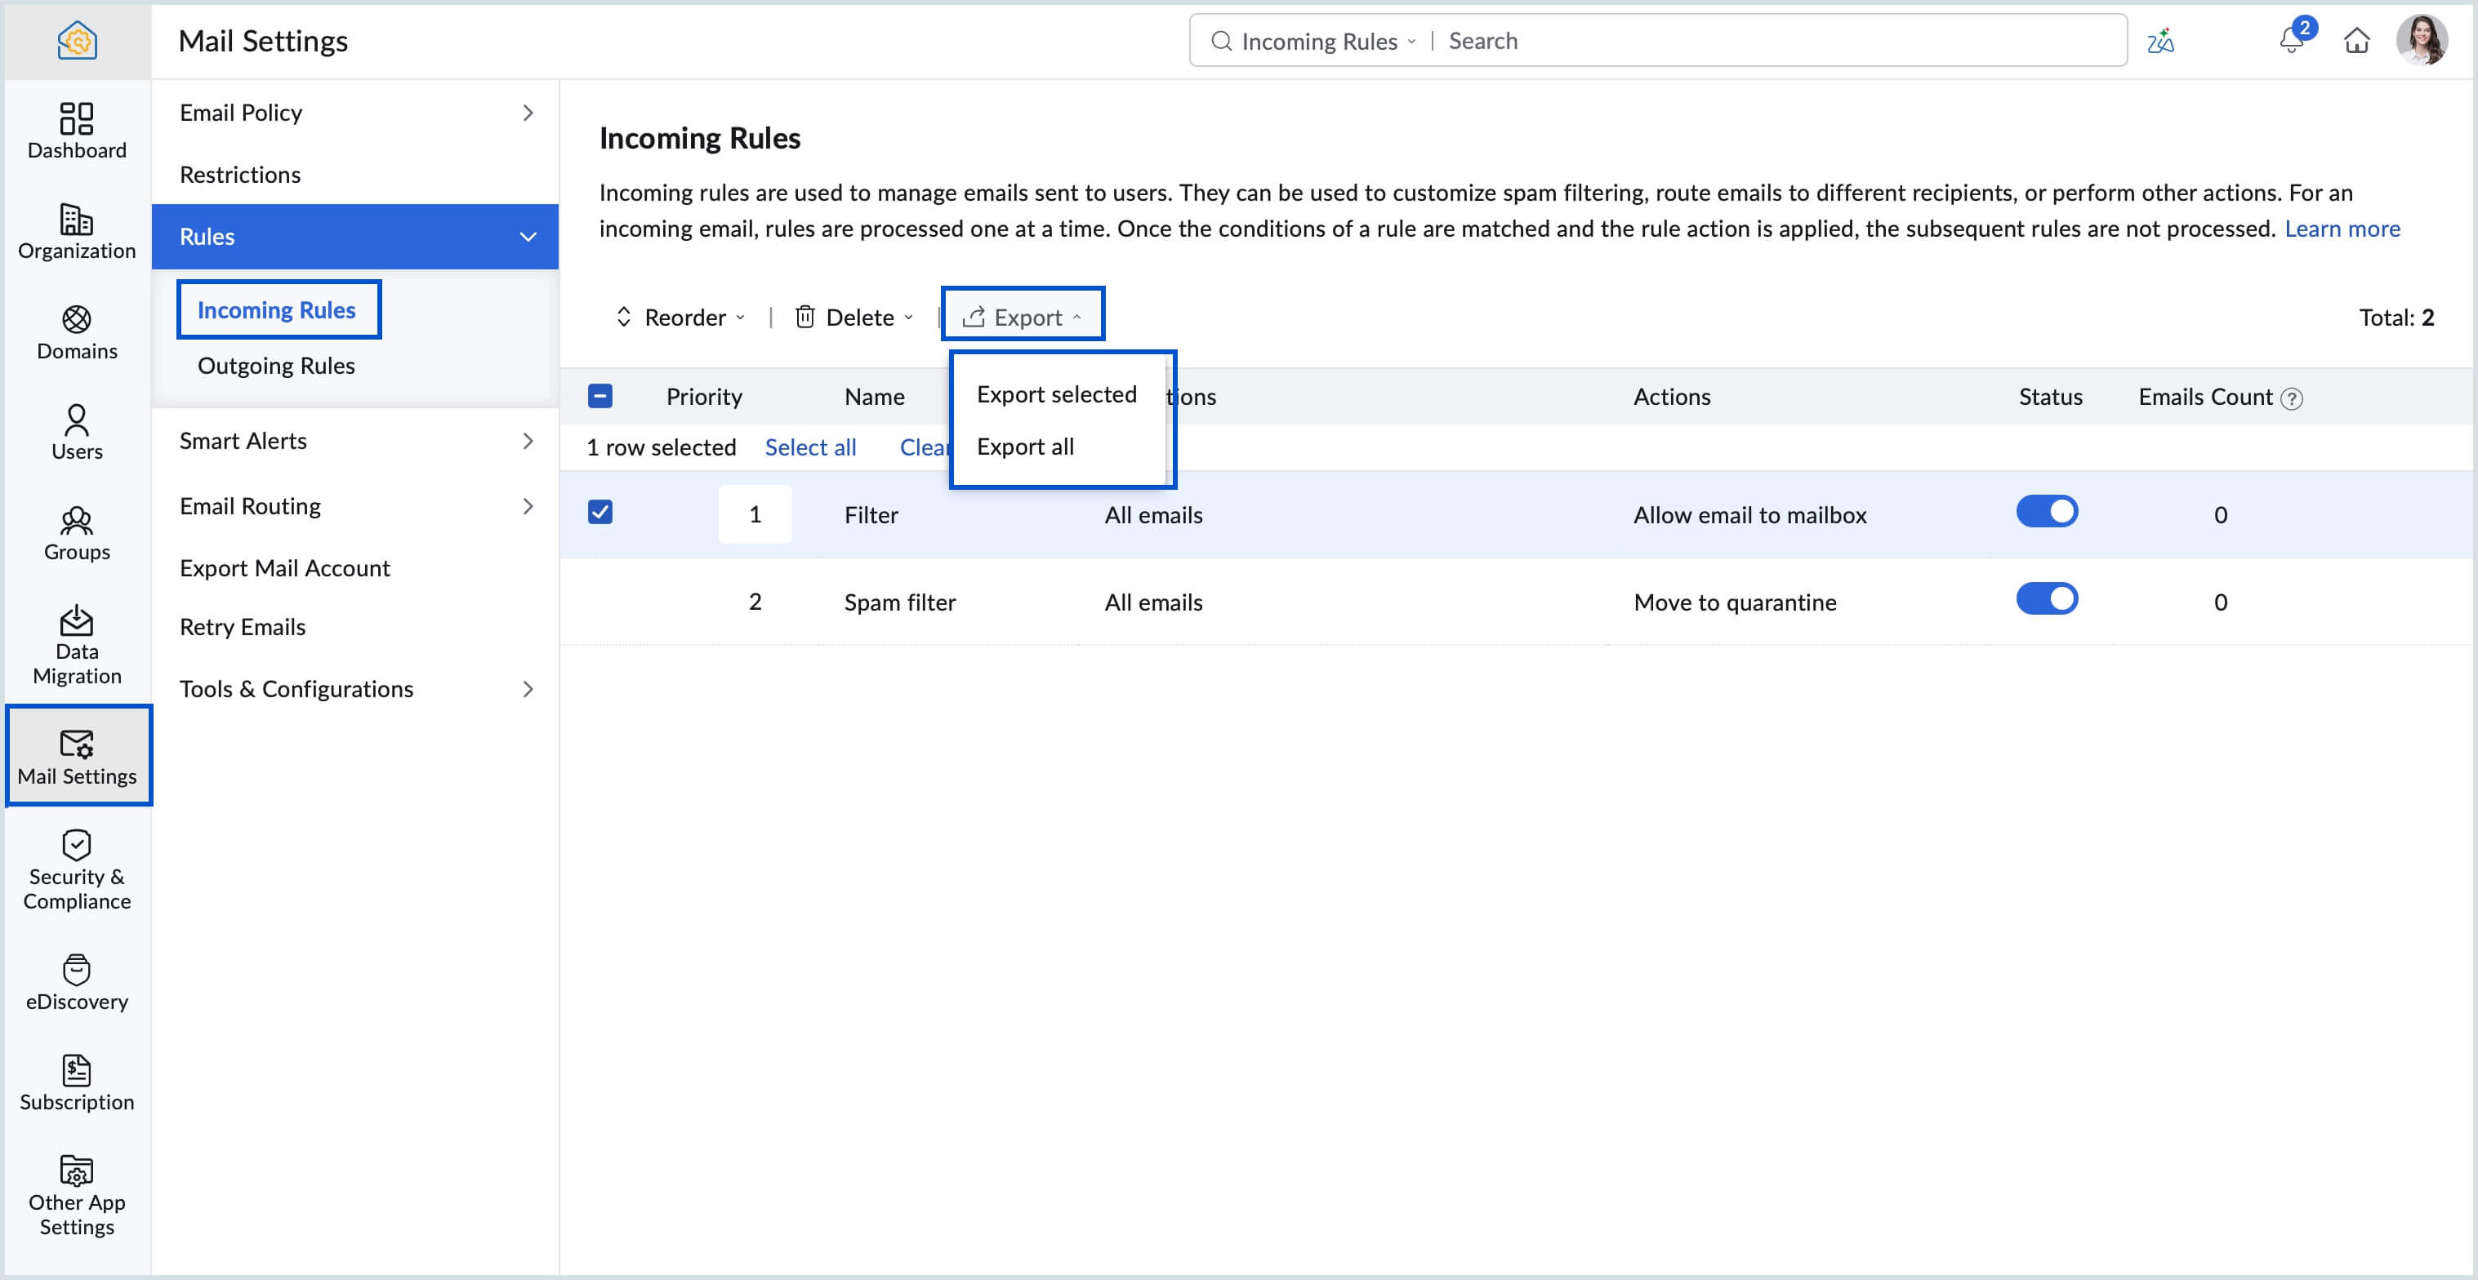The height and width of the screenshot is (1280, 2478).
Task: Open the user profile avatar
Action: (x=2422, y=40)
